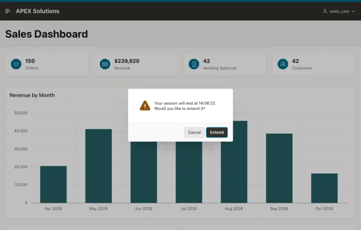Open the sales_user account dropdown

pyautogui.click(x=338, y=11)
